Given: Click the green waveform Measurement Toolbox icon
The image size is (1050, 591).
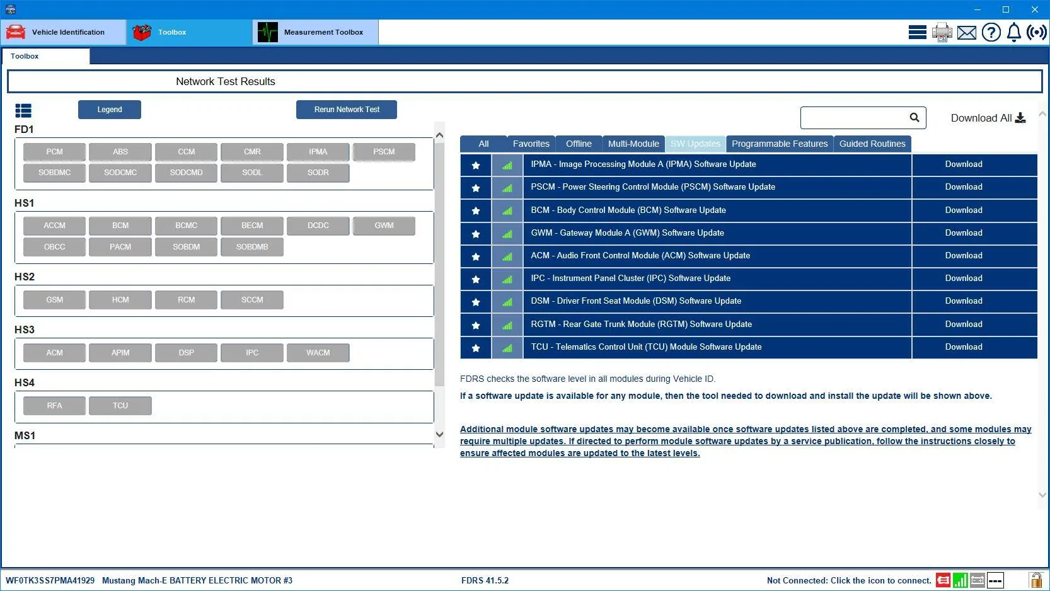Looking at the screenshot, I should point(268,32).
